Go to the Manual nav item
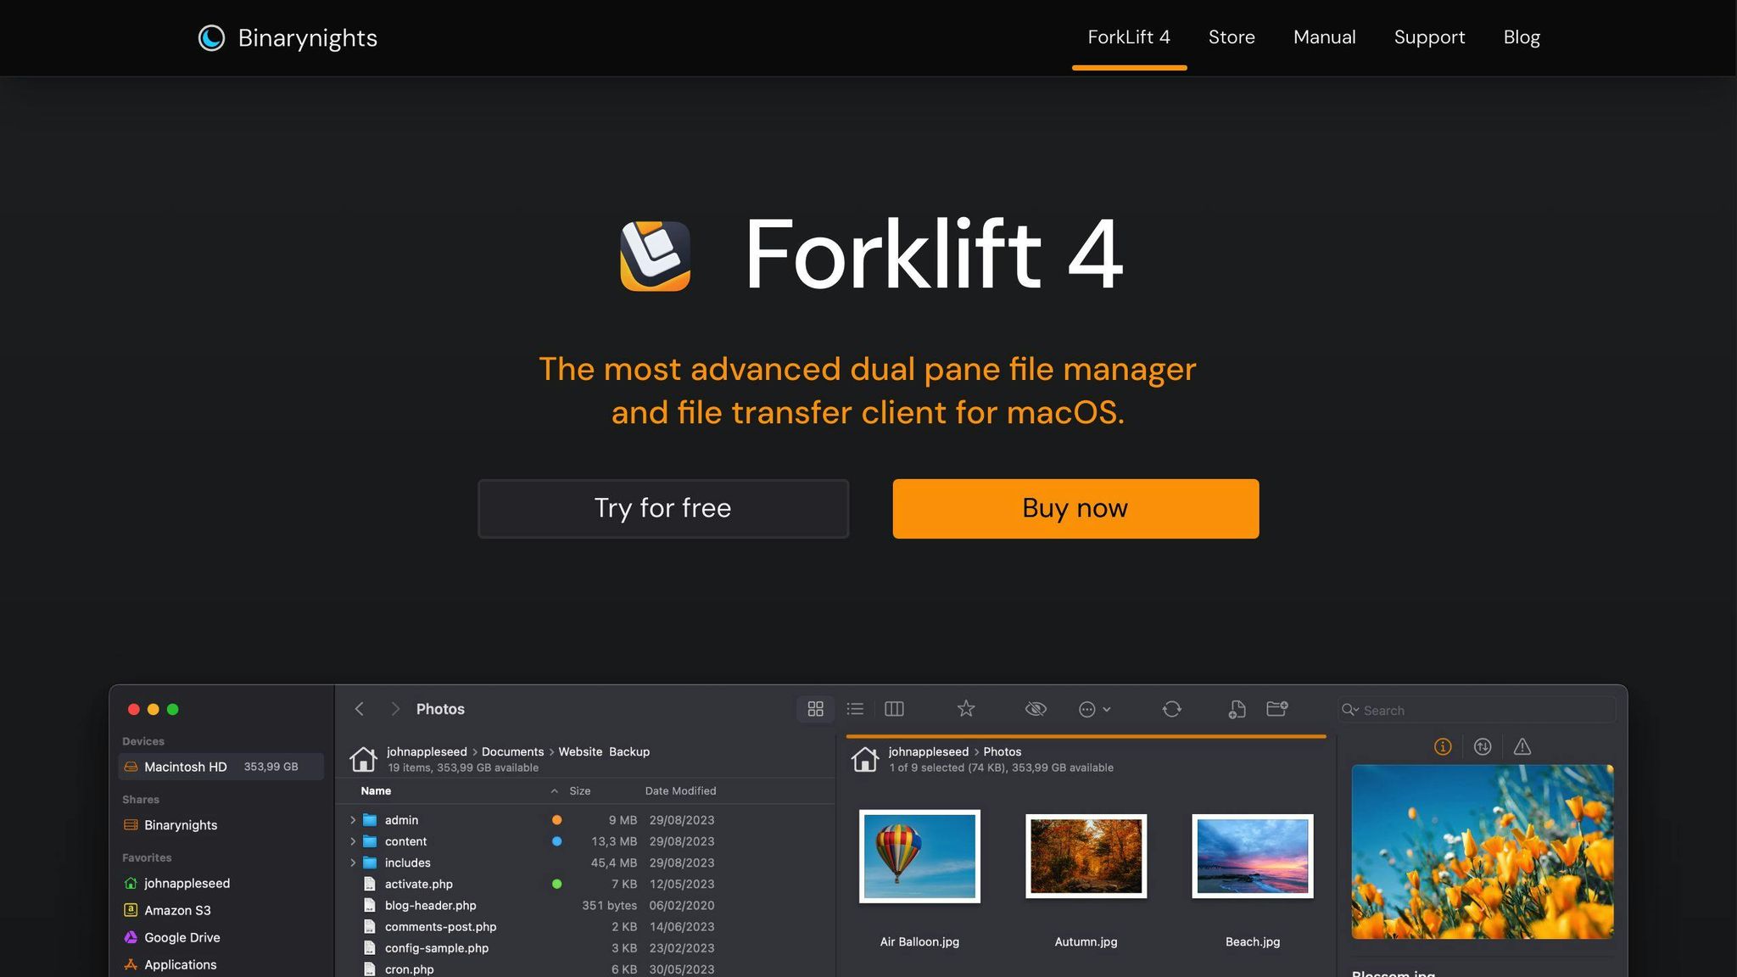 [x=1324, y=37]
